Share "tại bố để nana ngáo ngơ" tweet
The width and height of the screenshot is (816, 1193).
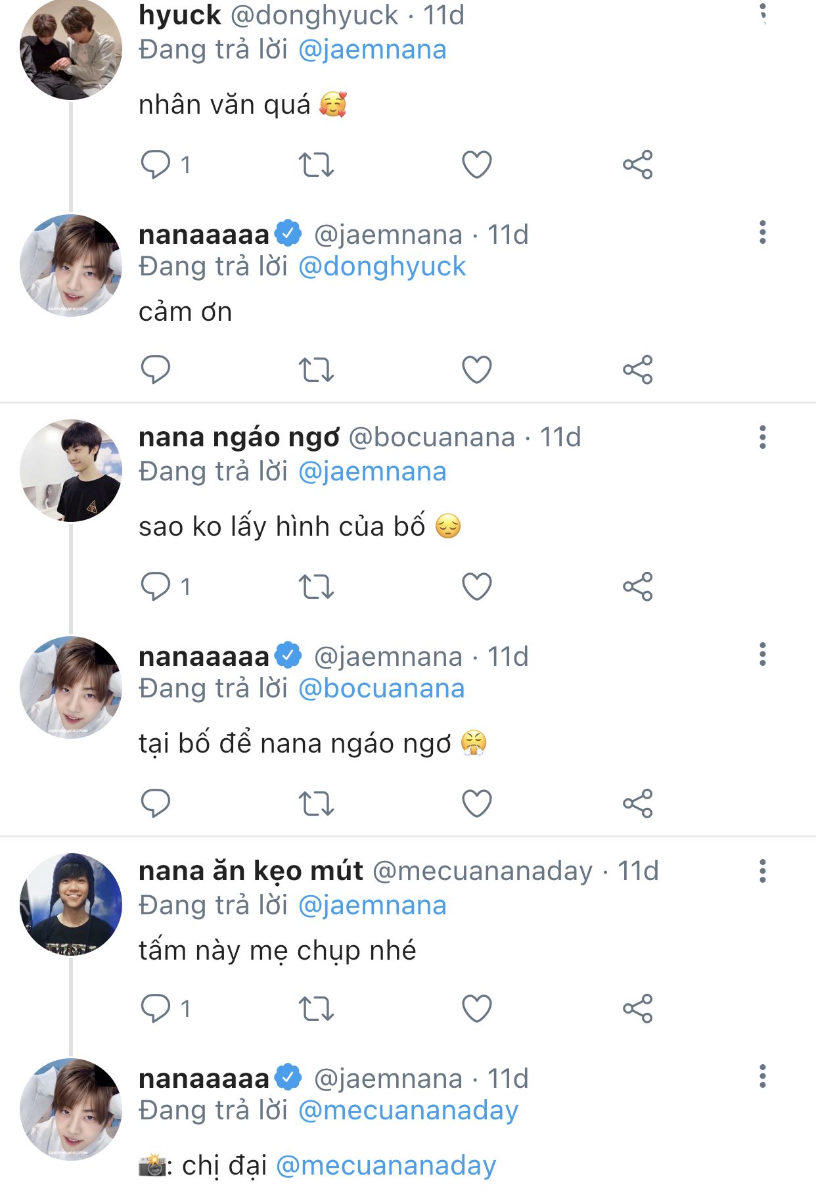(637, 803)
